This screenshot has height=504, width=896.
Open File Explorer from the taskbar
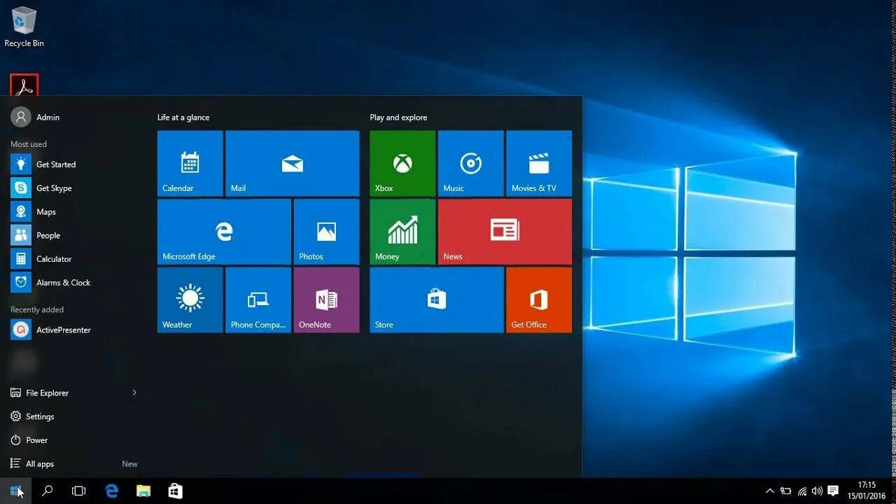click(143, 491)
